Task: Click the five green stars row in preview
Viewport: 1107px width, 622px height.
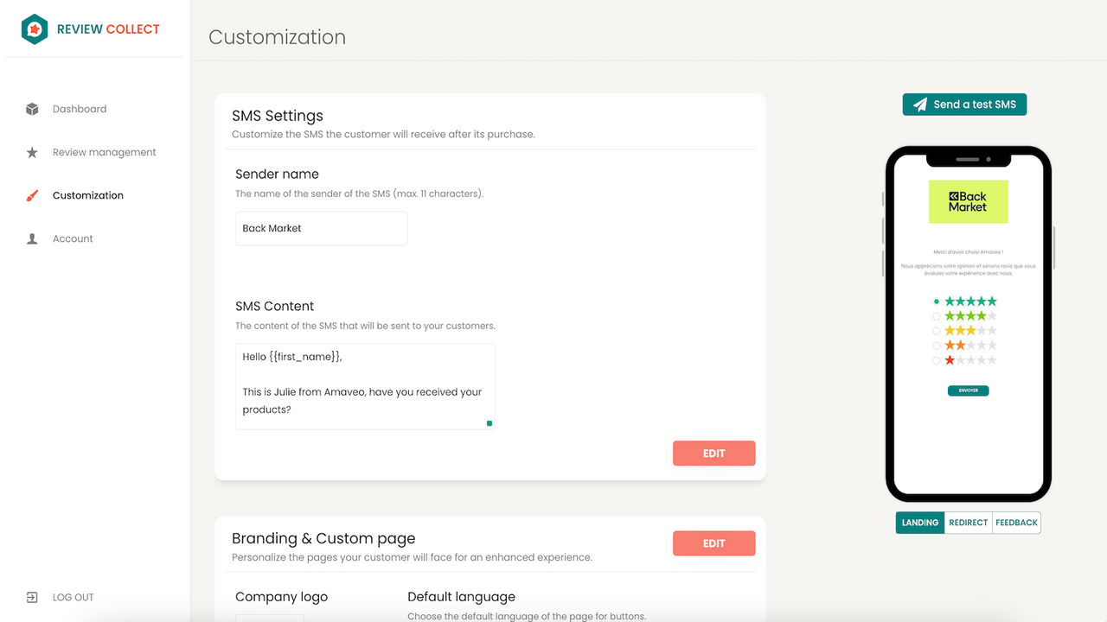Action: 970,301
